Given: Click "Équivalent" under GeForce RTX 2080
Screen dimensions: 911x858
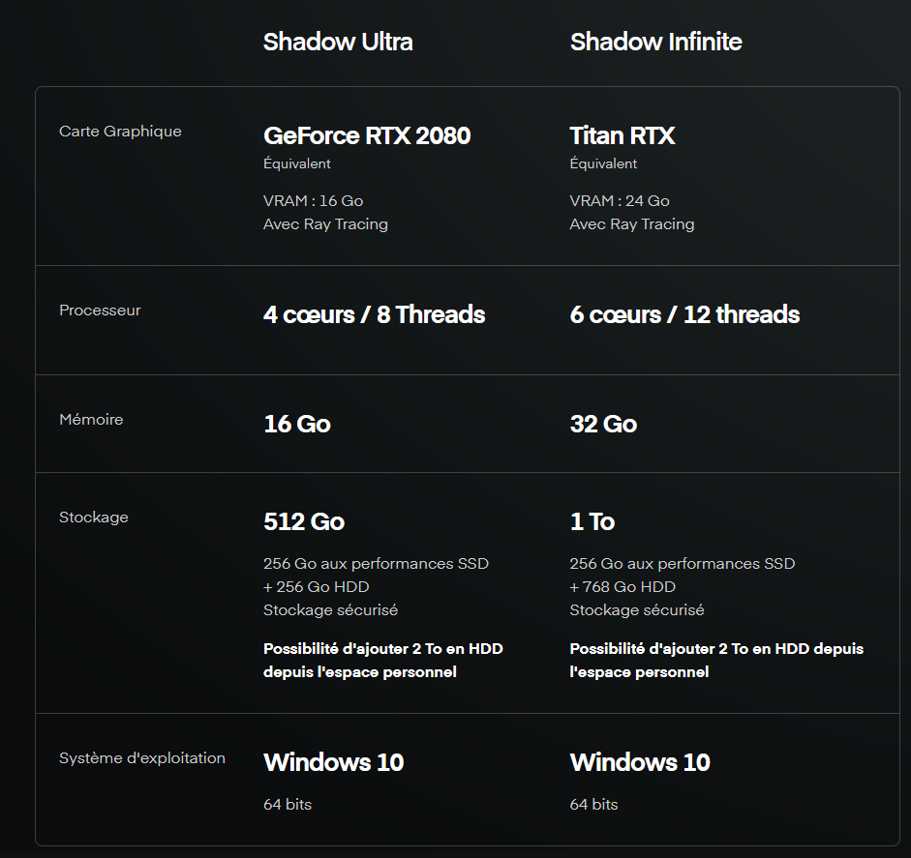Looking at the screenshot, I should (x=297, y=163).
